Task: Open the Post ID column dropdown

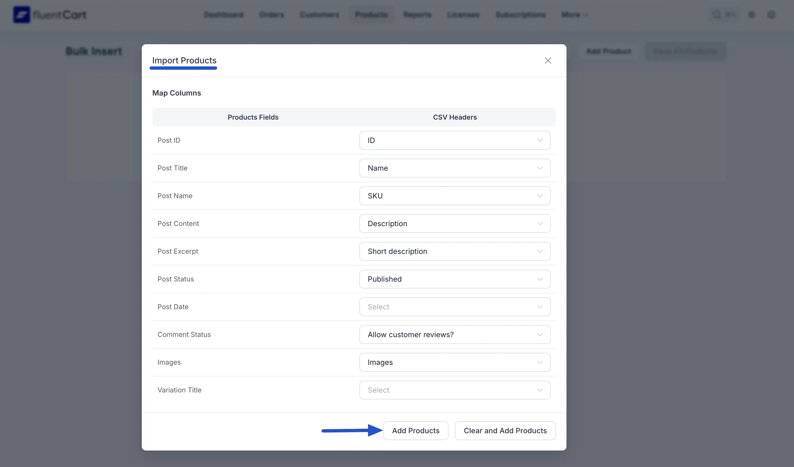Action: tap(454, 140)
